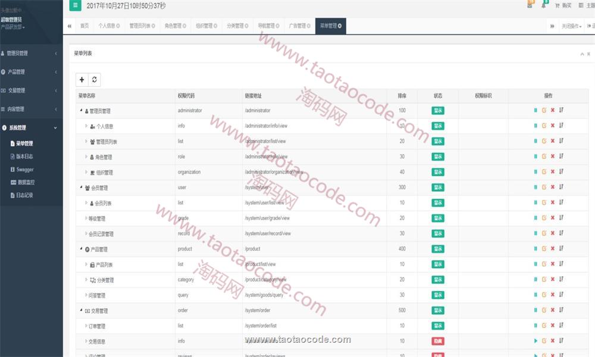Open the envelope messages icon in header
Viewport: 595px width, 357px height.
530,5
